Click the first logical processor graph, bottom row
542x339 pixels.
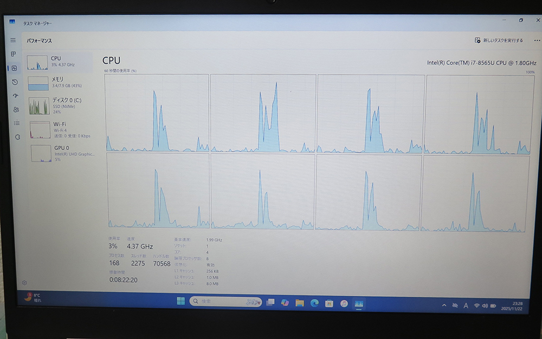(x=158, y=190)
